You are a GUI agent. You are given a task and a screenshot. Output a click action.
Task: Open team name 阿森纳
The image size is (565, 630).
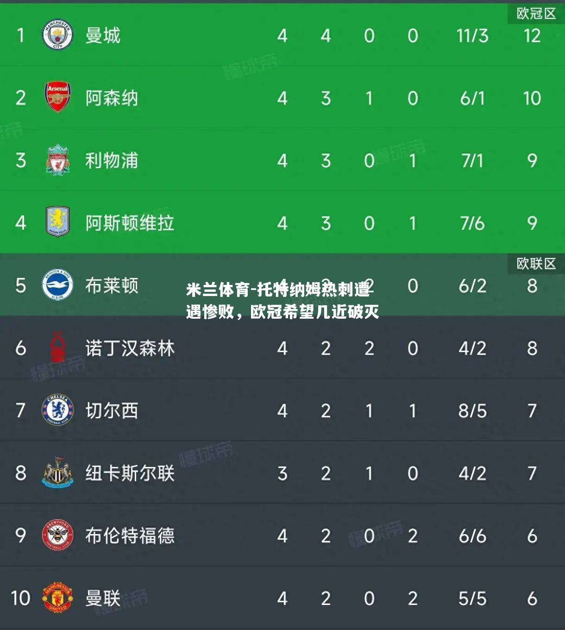(x=112, y=98)
